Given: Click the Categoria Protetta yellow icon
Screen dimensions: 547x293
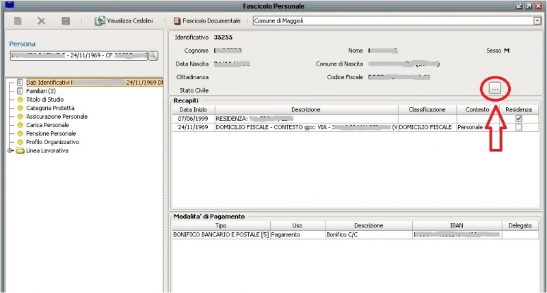Looking at the screenshot, I should tap(21, 108).
